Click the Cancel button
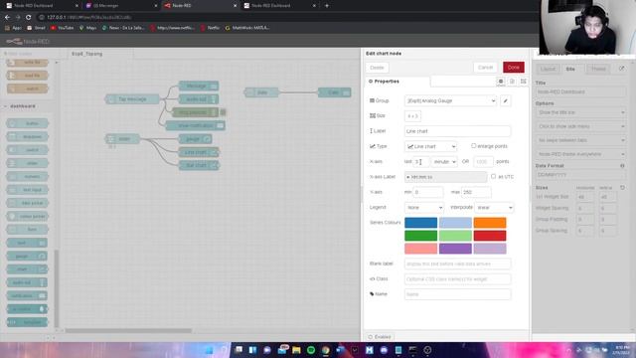This screenshot has height=358, width=636. 485,68
